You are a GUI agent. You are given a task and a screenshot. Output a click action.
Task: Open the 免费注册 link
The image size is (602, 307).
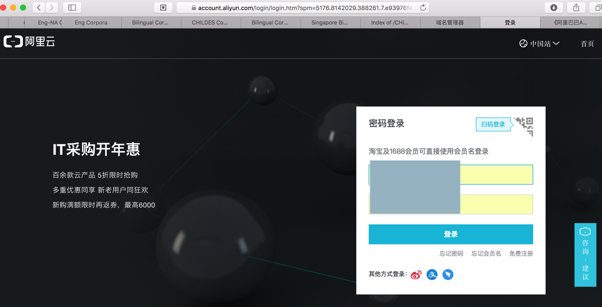pyautogui.click(x=521, y=254)
